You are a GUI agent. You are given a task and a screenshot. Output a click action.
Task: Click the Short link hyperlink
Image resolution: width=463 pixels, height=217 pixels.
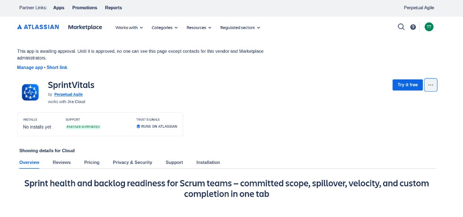tap(57, 67)
